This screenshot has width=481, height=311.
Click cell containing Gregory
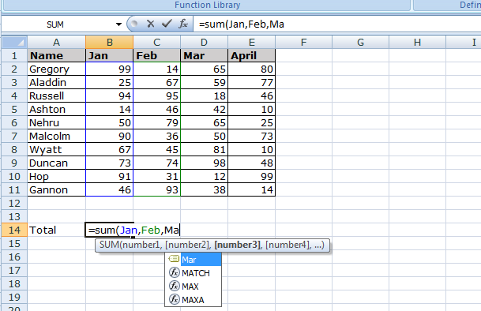(56, 69)
